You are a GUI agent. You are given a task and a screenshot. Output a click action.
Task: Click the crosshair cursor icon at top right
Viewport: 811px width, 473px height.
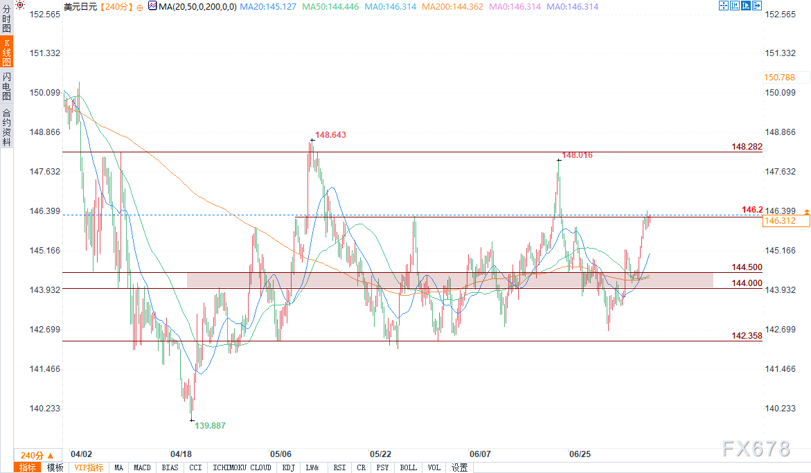click(x=724, y=6)
